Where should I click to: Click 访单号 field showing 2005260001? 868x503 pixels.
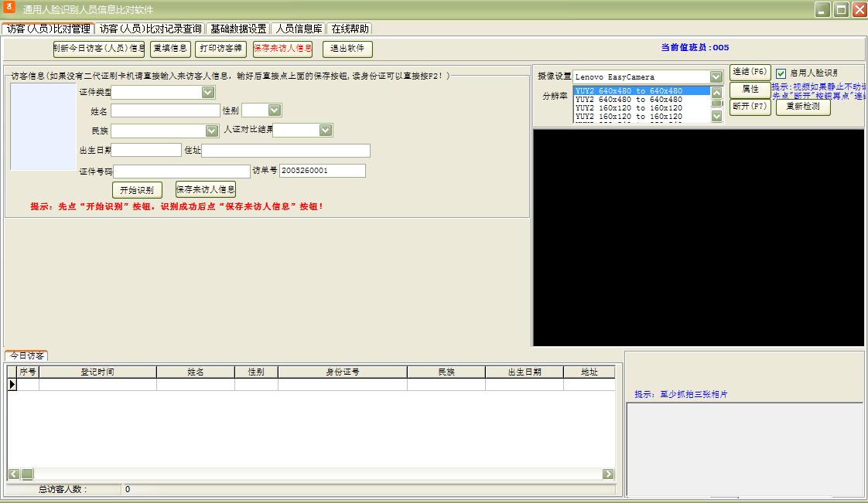(322, 171)
